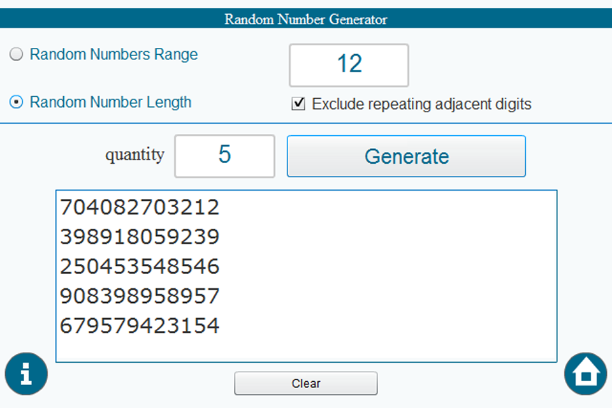The image size is (612, 408).
Task: Go to the home screen icon
Action: coord(585,374)
